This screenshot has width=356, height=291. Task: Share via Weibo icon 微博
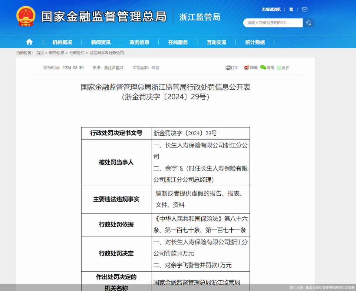(251, 67)
